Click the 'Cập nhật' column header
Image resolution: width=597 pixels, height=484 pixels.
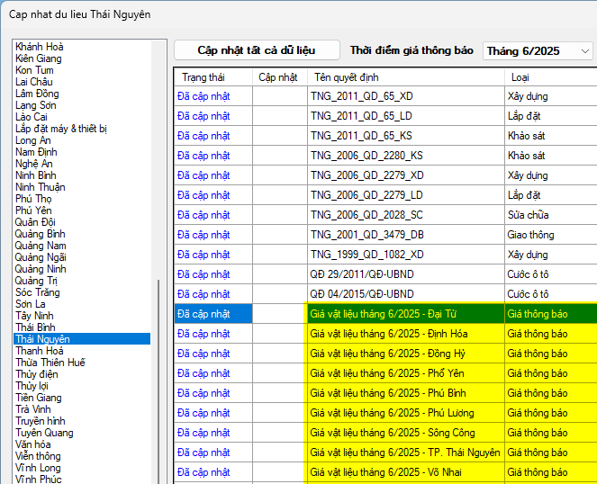pyautogui.click(x=280, y=77)
